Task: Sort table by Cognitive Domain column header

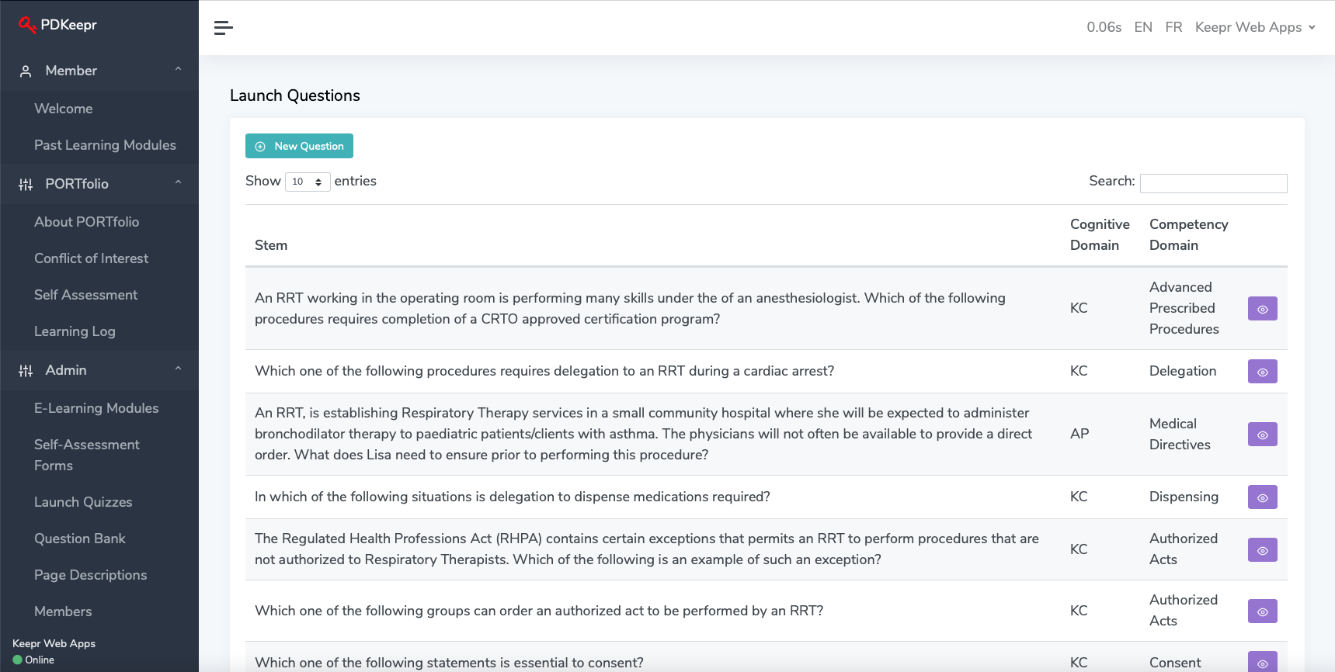Action: tap(1099, 234)
